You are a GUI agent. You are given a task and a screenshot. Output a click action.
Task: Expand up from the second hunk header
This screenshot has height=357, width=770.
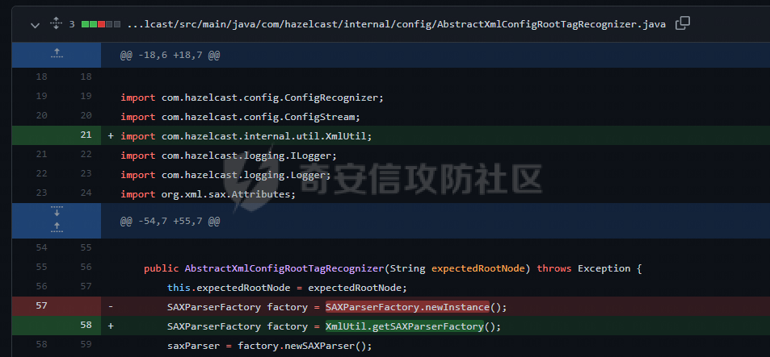[x=57, y=228]
